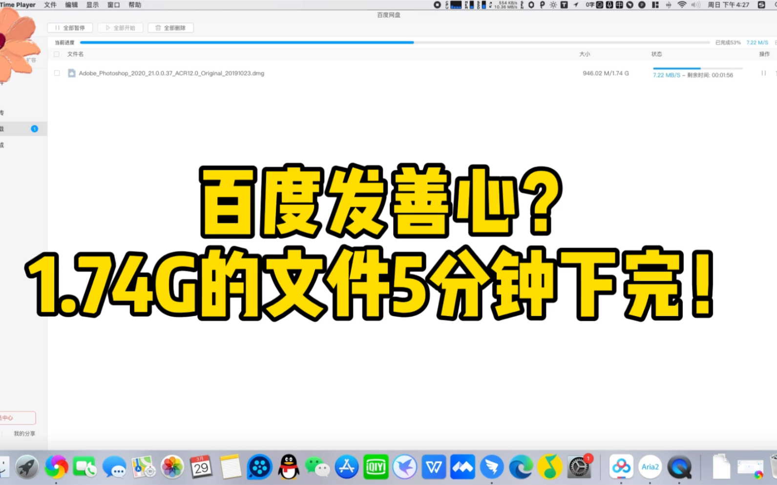Launch QQ Music from the Dock
This screenshot has width=777, height=485.
[x=550, y=467]
